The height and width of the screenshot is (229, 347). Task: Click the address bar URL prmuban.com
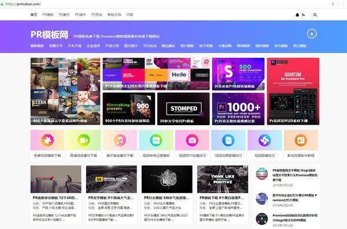tap(23, 4)
